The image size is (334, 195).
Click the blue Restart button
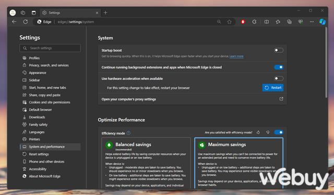click(x=273, y=88)
